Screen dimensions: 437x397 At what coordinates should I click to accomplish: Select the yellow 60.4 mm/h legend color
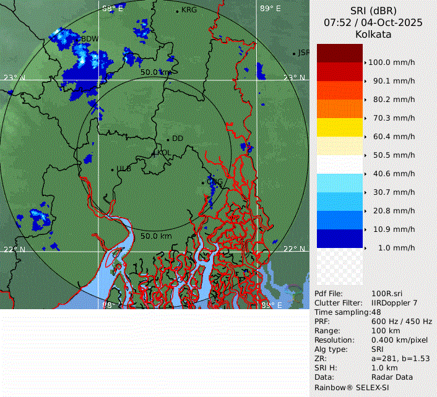tap(339, 127)
